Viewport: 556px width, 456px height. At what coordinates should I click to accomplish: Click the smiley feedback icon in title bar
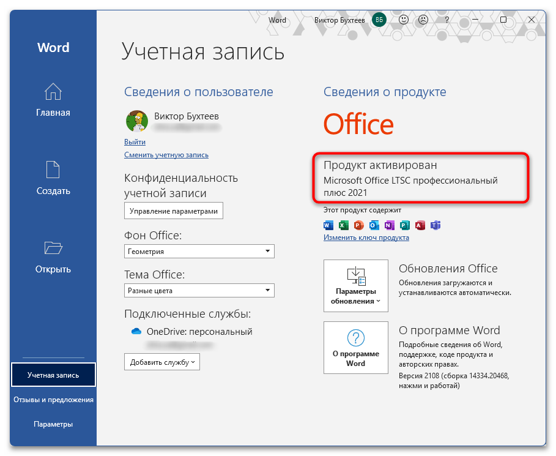point(403,20)
